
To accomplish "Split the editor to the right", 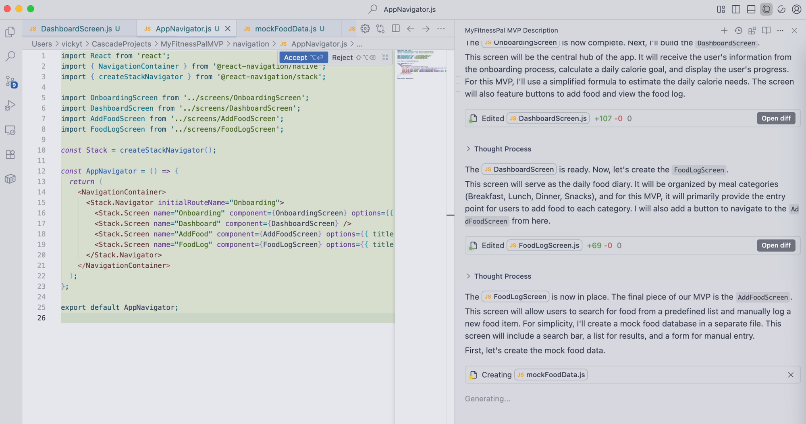I will pyautogui.click(x=396, y=29).
